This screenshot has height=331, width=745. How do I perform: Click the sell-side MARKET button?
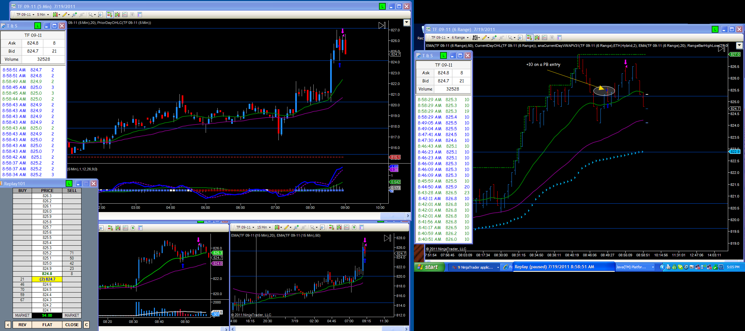72,315
